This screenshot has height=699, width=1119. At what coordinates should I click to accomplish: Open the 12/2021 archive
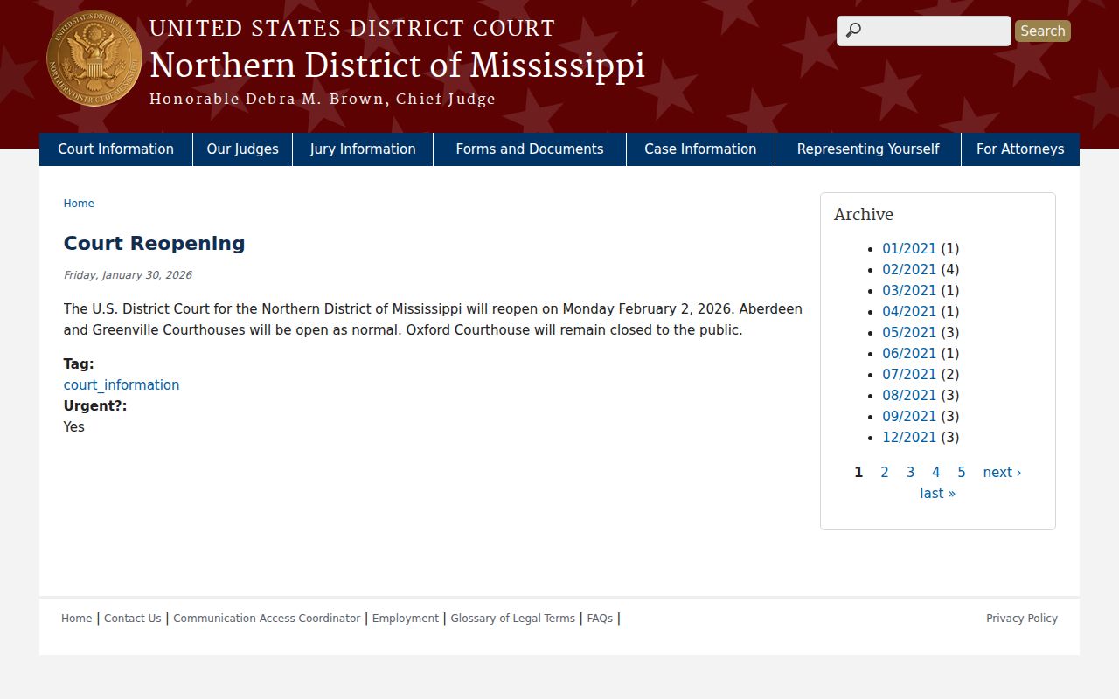click(x=909, y=438)
